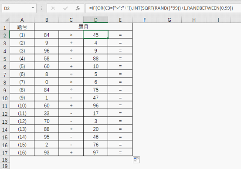Select cell D5 with value 88
This screenshot has width=241, height=169.
click(95, 58)
